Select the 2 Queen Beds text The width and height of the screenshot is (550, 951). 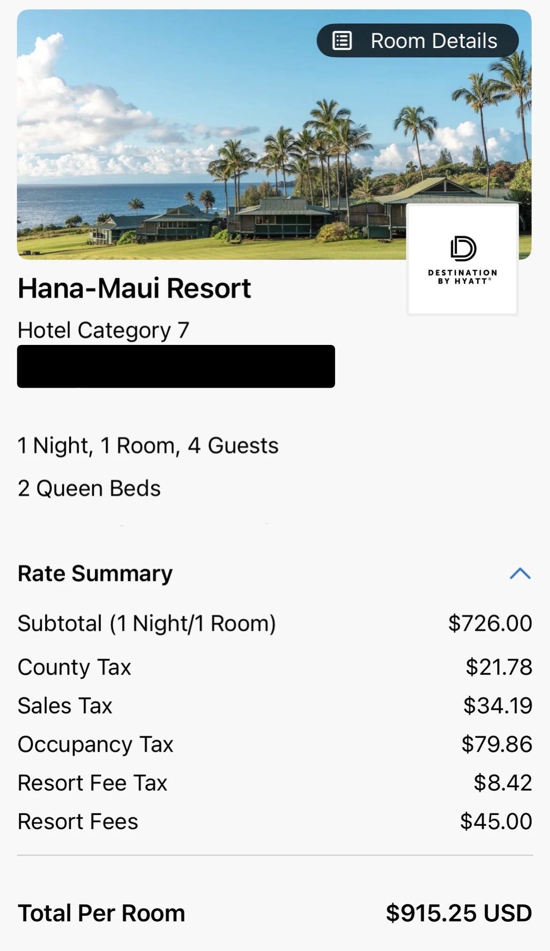pos(89,488)
